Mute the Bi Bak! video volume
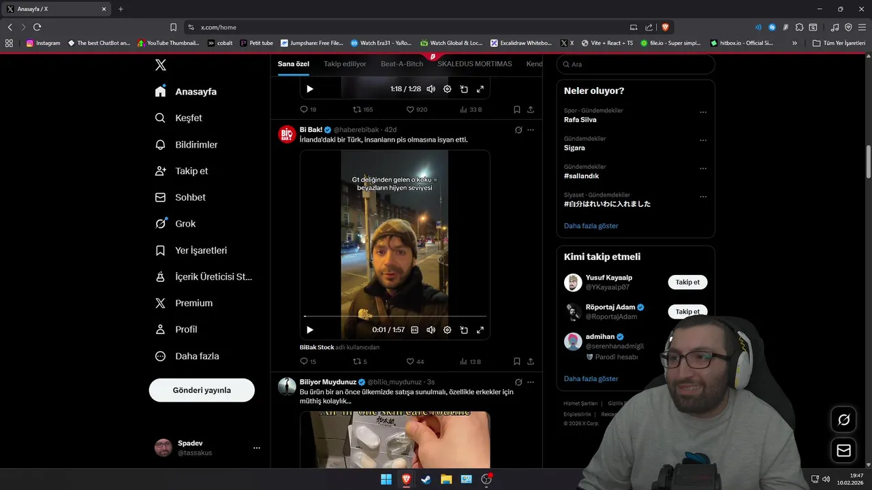 [431, 329]
